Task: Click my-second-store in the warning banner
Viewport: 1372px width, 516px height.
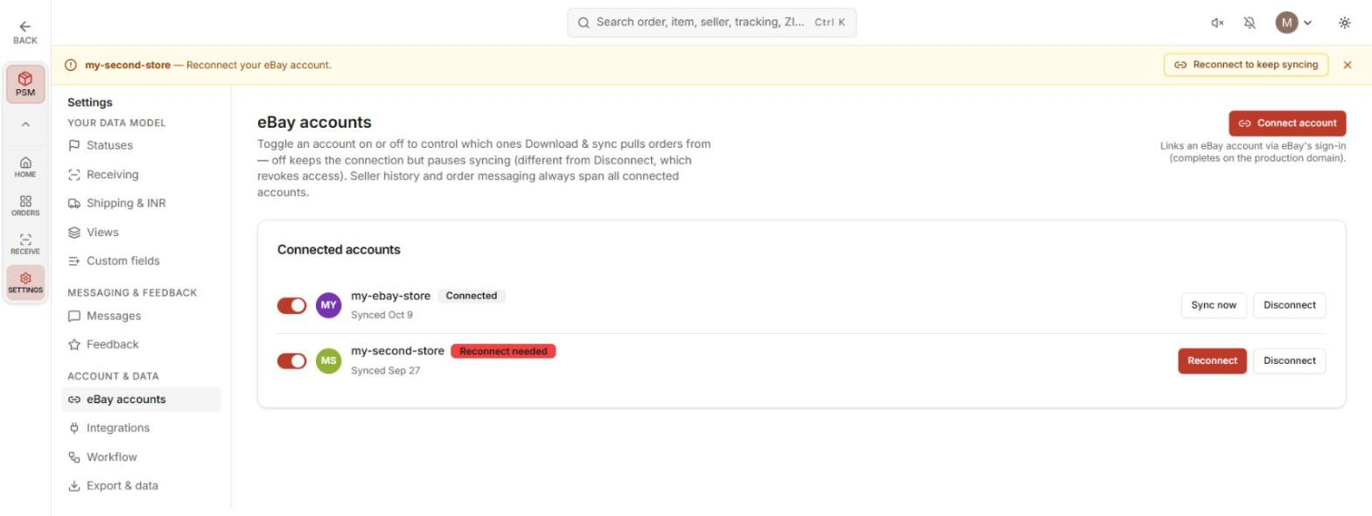Action: click(x=128, y=65)
